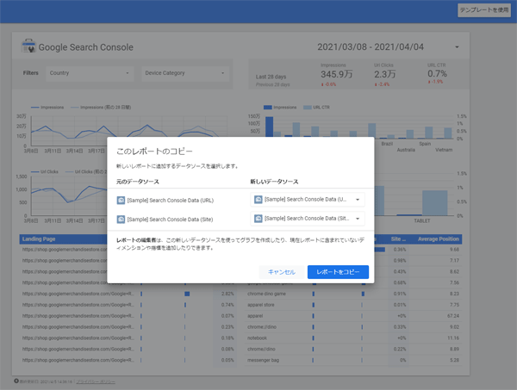Click the data source icon in URL dropdown
This screenshot has width=517, height=390.
pyautogui.click(x=258, y=199)
